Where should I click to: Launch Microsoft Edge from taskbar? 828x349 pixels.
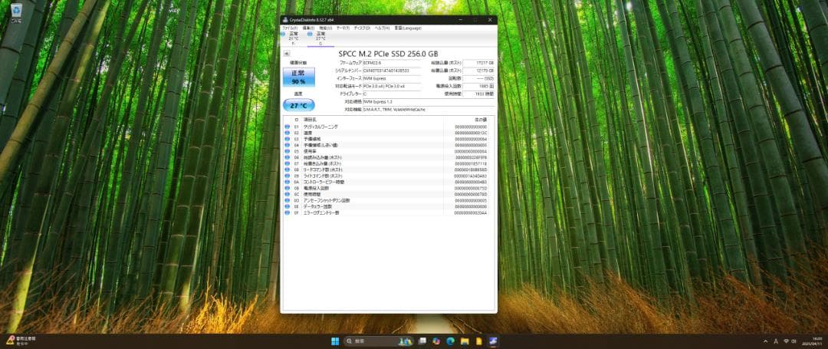point(451,341)
